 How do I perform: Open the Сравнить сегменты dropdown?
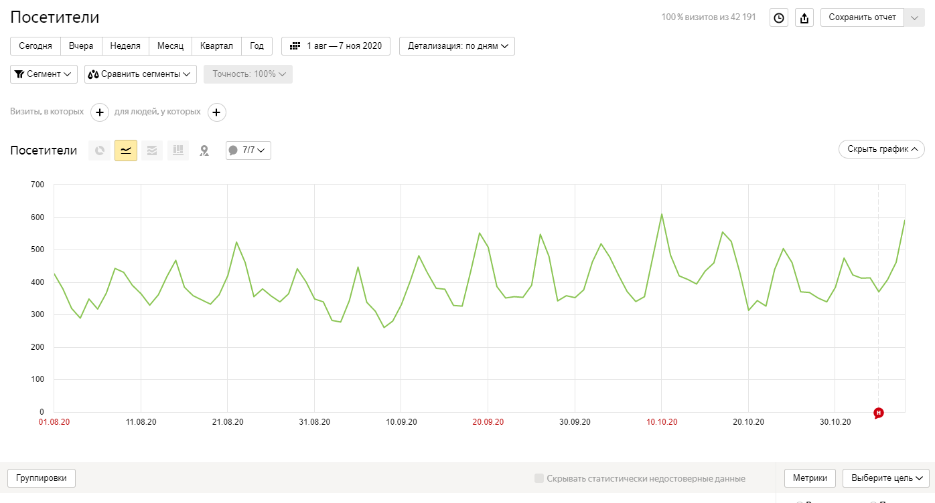click(141, 74)
